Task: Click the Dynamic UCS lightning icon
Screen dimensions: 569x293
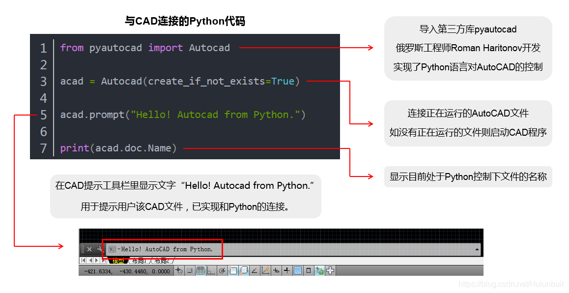Action: [265, 270]
